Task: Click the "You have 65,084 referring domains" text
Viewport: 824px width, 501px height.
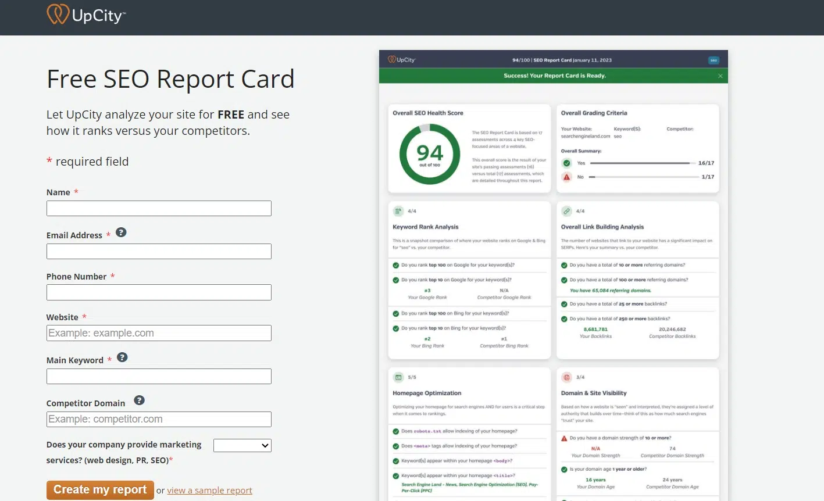Action: 611,291
